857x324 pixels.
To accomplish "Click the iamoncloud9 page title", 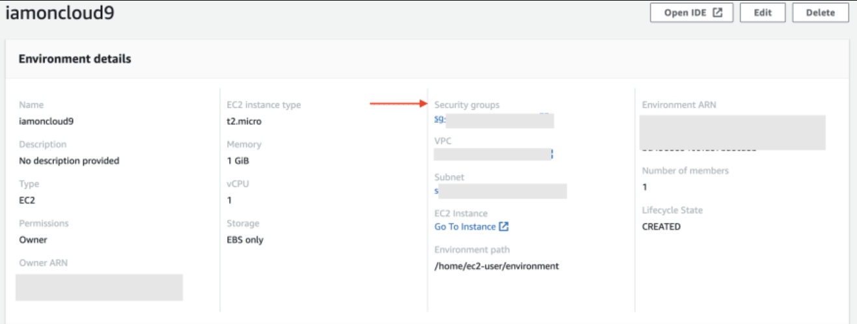I will (x=60, y=14).
